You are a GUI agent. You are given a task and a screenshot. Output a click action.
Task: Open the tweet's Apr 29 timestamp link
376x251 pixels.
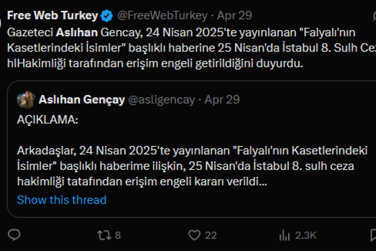(x=235, y=15)
